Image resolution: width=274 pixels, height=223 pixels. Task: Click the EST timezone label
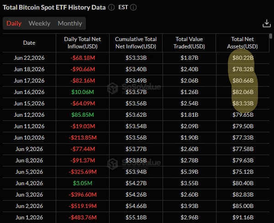pyautogui.click(x=123, y=7)
